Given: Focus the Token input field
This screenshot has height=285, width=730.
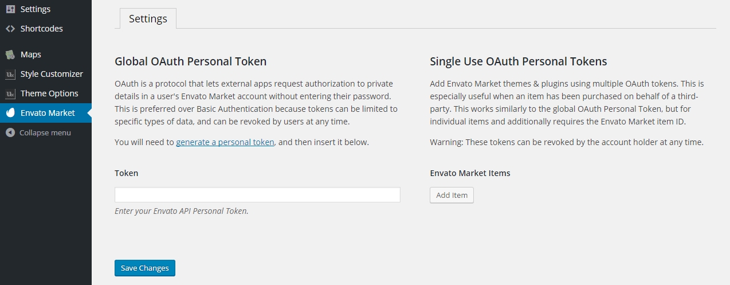Looking at the screenshot, I should (257, 195).
